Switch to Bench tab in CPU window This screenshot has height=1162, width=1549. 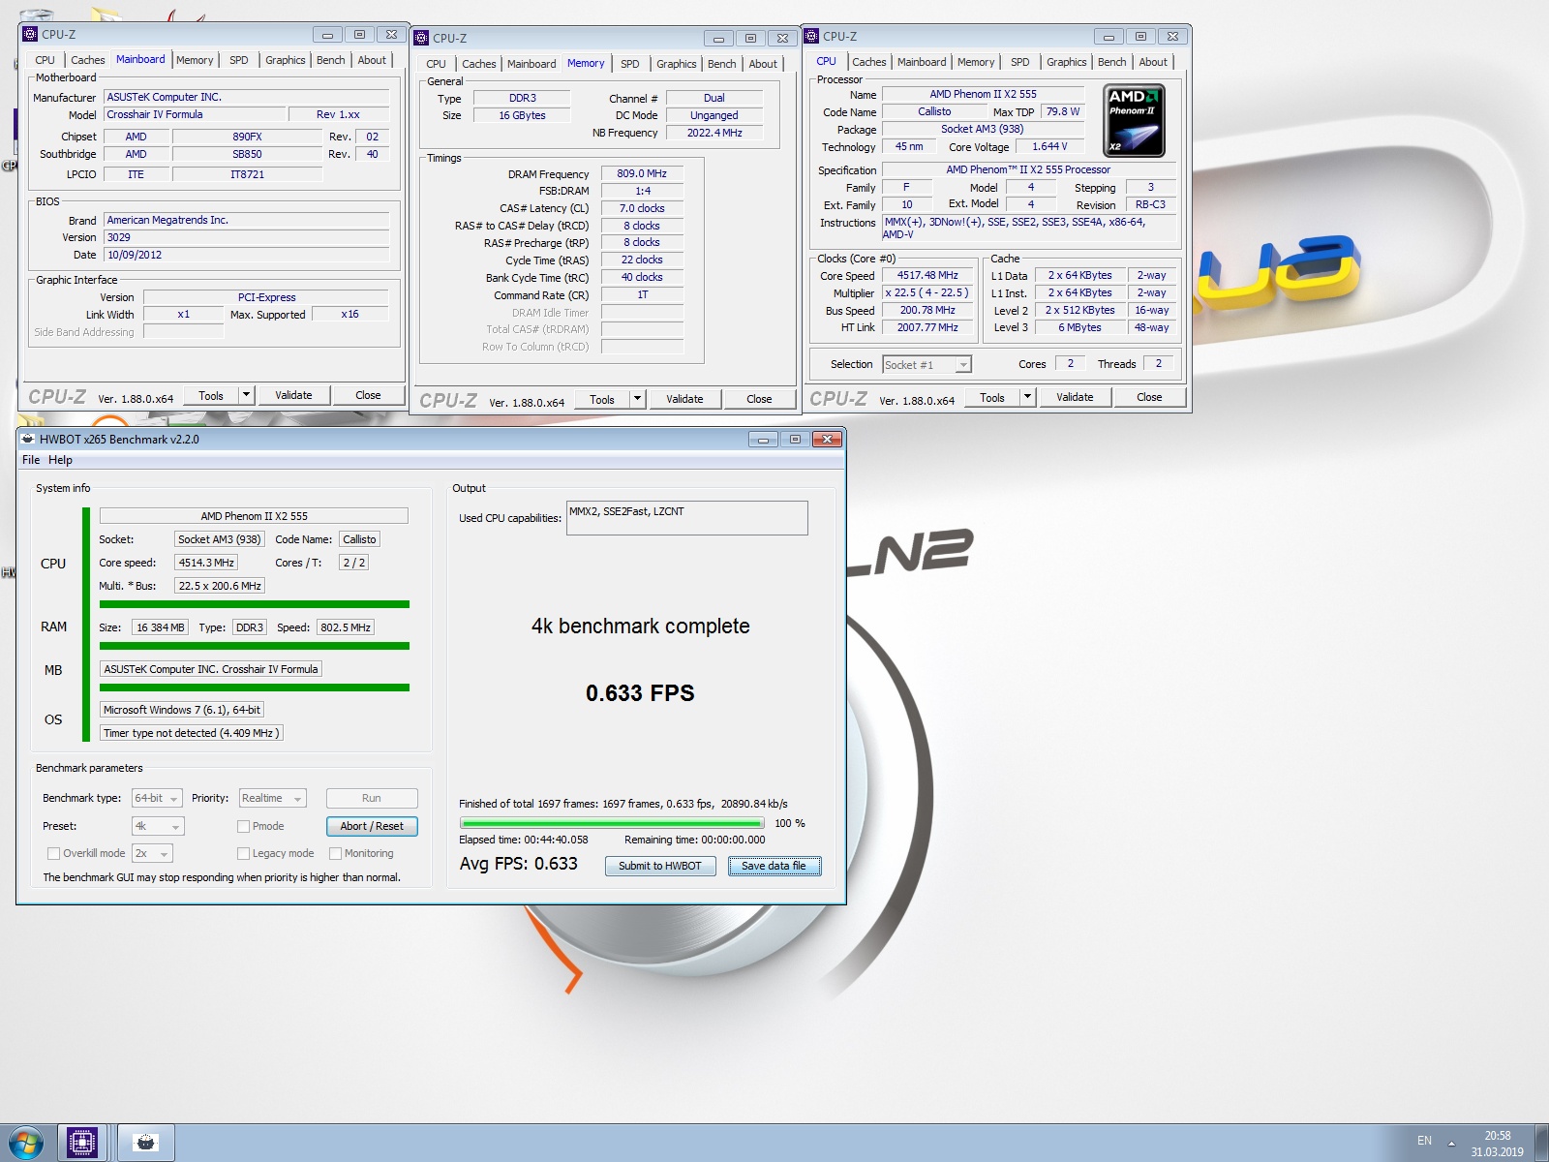[1111, 62]
